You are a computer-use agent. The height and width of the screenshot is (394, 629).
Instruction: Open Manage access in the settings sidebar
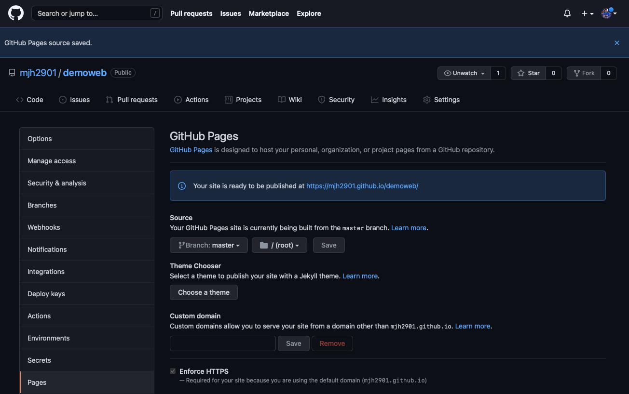point(87,161)
